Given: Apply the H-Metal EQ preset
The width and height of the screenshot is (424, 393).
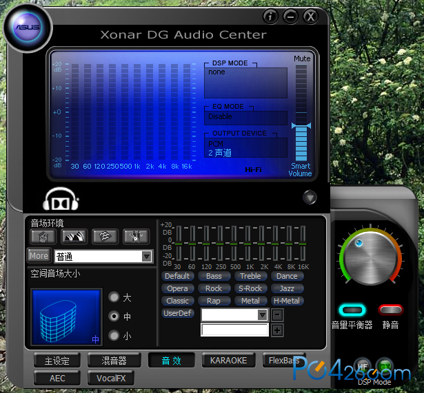Looking at the screenshot, I should click(x=287, y=301).
